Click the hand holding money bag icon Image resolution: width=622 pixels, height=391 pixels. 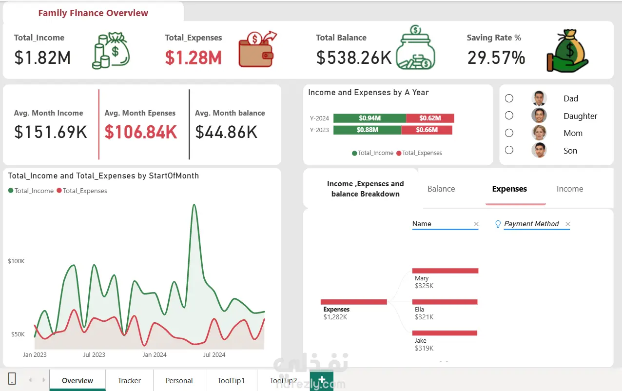(x=567, y=51)
